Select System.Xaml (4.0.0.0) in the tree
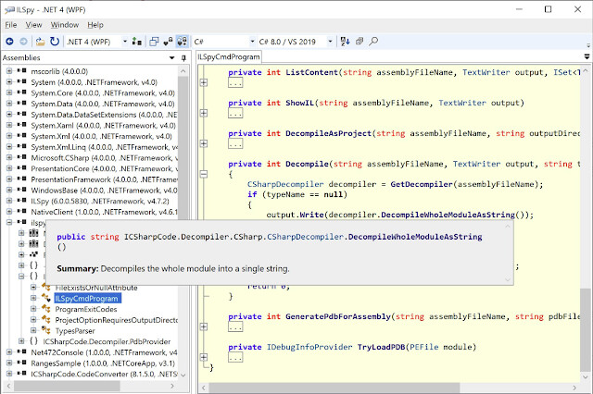Image resolution: width=593 pixels, height=394 pixels. coord(103,125)
